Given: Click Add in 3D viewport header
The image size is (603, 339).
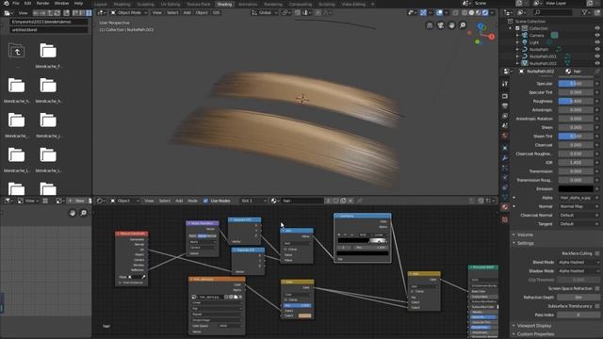Looking at the screenshot, I should click(187, 12).
